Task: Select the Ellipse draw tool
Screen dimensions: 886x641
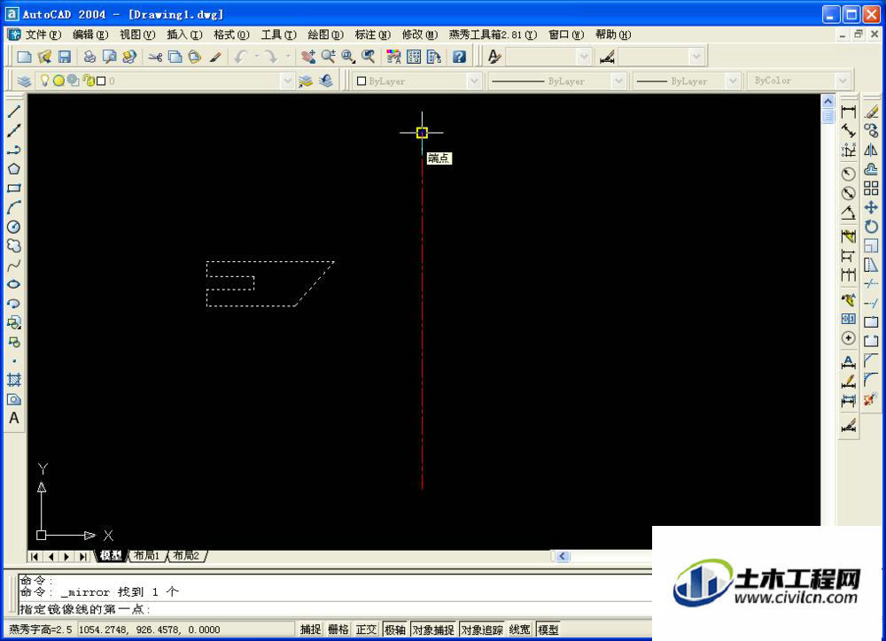Action: tap(14, 284)
